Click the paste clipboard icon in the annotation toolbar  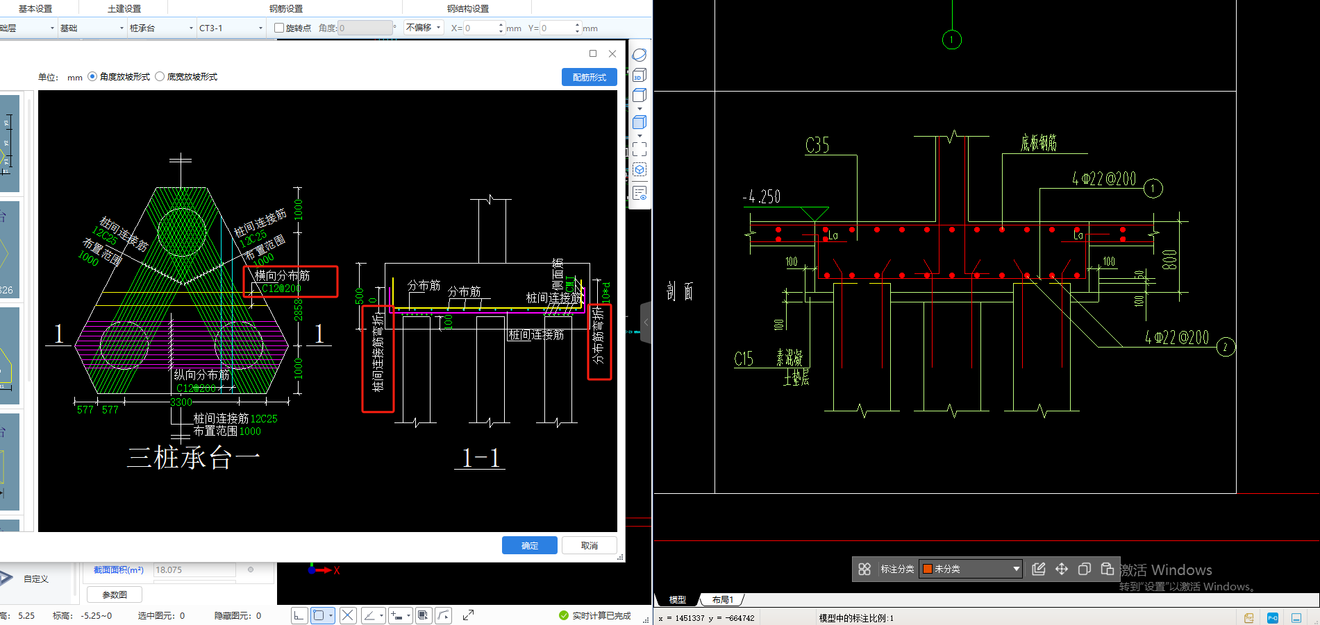point(1108,569)
